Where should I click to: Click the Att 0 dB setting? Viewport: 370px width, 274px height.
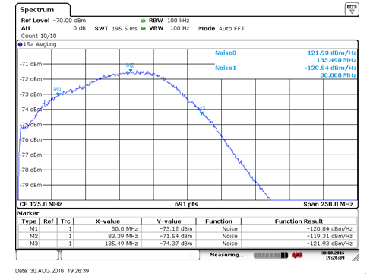point(53,28)
